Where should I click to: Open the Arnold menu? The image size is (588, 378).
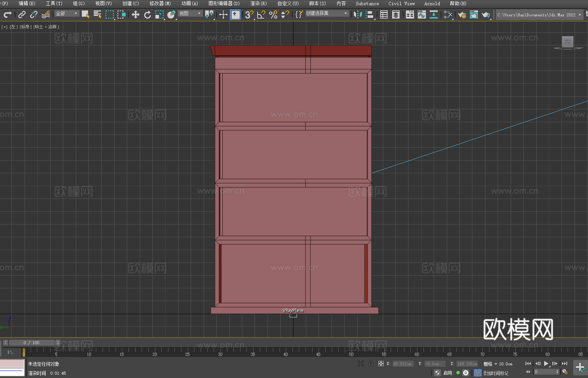pos(432,3)
